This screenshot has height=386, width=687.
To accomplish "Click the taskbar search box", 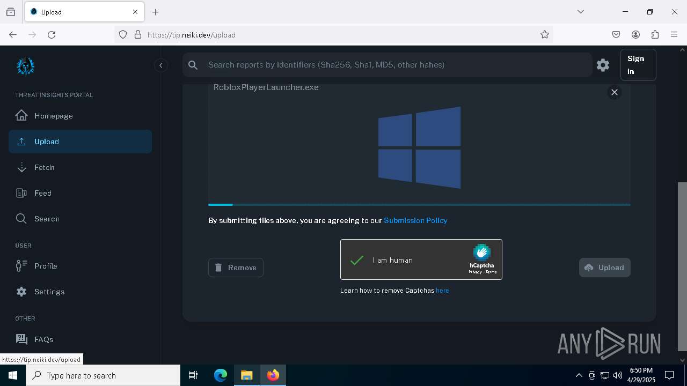I will point(103,375).
